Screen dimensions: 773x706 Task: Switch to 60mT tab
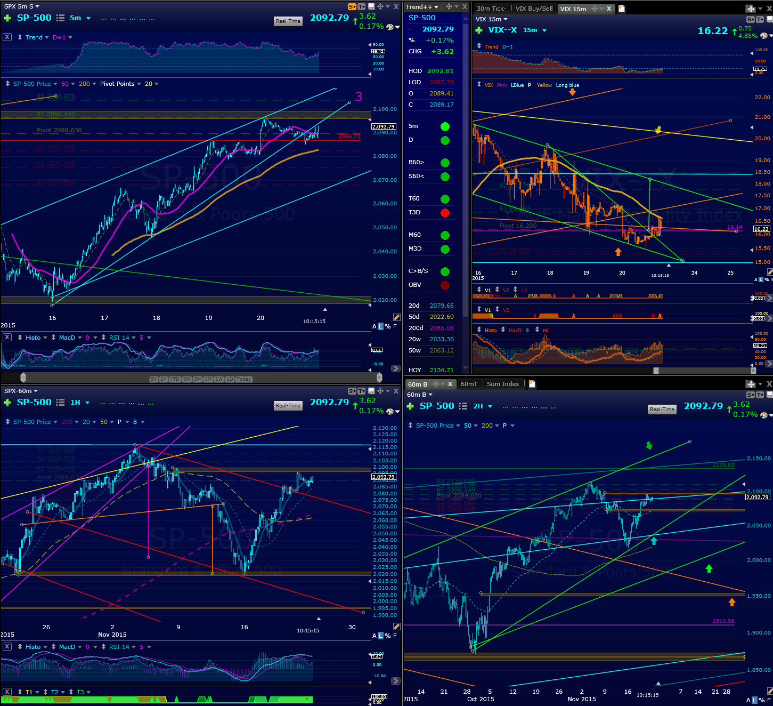[469, 384]
